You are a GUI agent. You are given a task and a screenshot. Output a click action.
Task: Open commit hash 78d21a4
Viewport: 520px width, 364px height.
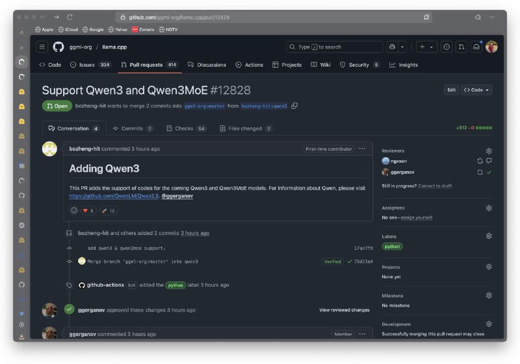point(363,261)
